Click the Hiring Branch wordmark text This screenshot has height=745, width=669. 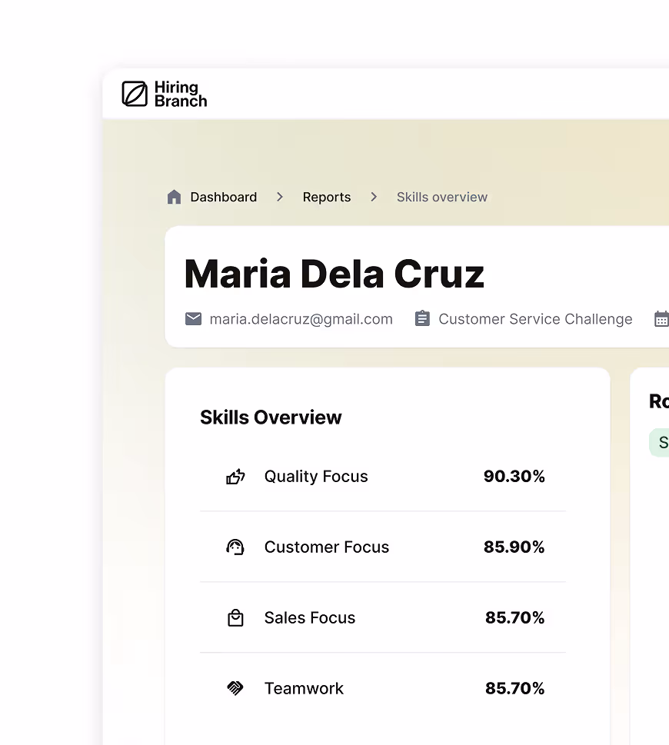[x=181, y=94]
